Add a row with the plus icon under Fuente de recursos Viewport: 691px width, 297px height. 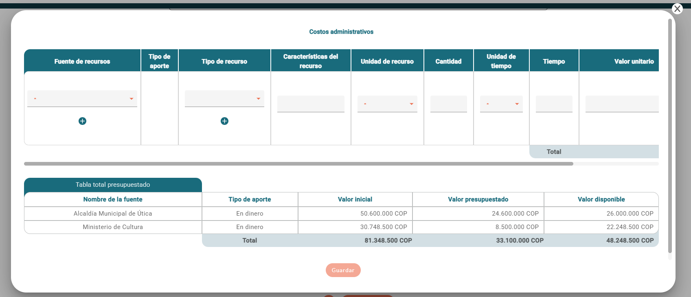(x=82, y=121)
